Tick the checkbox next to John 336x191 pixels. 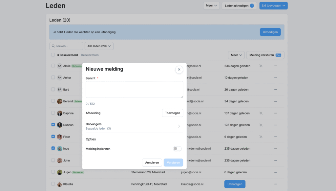53,160
